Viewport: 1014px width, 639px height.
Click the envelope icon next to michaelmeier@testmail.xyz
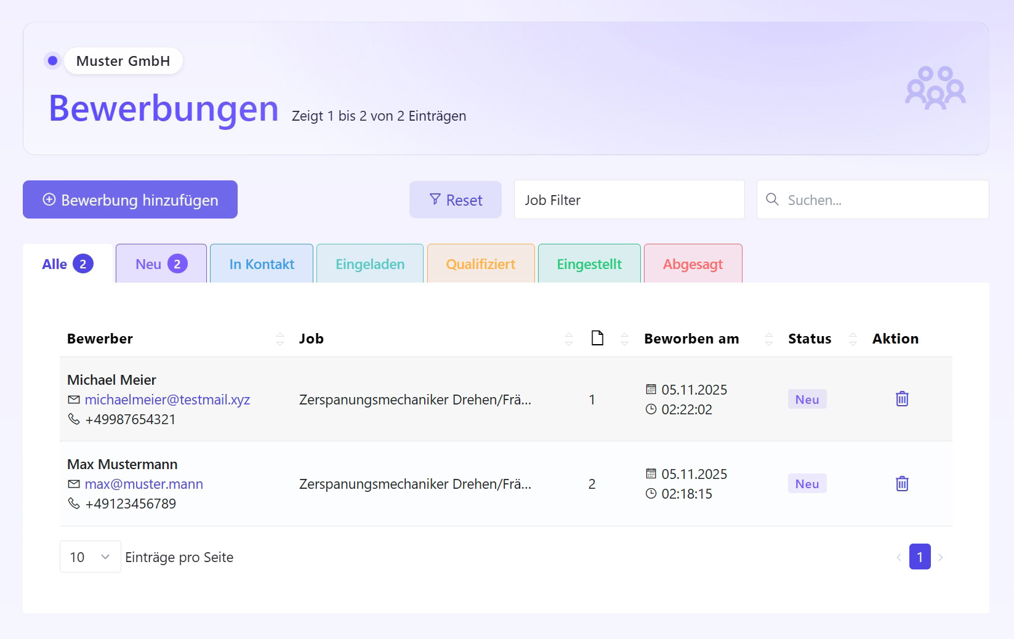pos(73,400)
